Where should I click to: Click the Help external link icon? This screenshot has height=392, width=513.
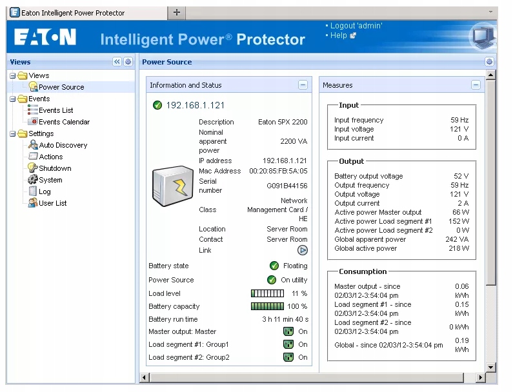(353, 35)
